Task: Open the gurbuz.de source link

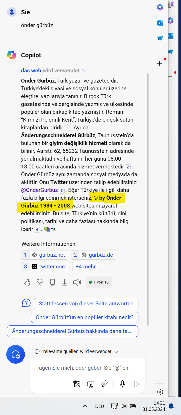Action: 93,255
